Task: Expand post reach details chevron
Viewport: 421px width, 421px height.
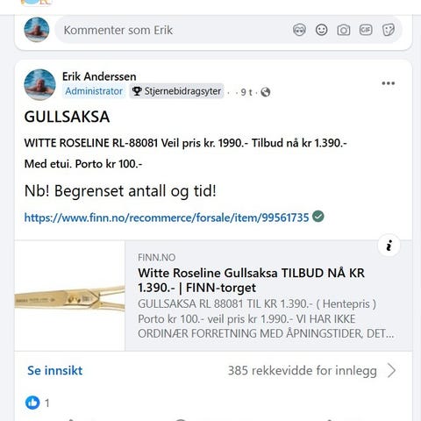Action: 391,370
